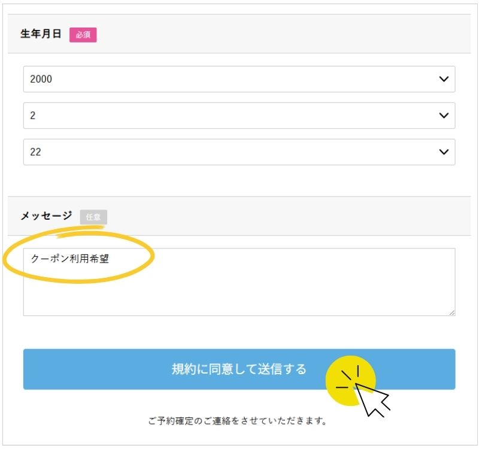479x449 pixels.
Task: Click the 2000 value text in the year field
Action: point(41,79)
